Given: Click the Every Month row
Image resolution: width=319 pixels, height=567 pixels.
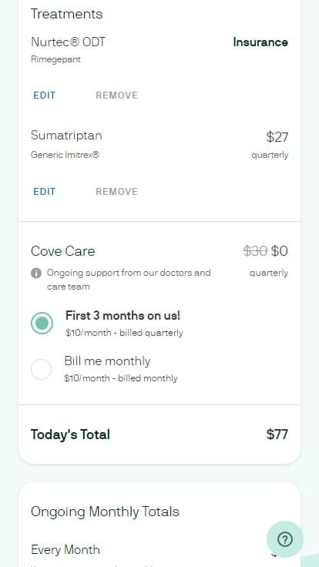Looking at the screenshot, I should 159,550.
